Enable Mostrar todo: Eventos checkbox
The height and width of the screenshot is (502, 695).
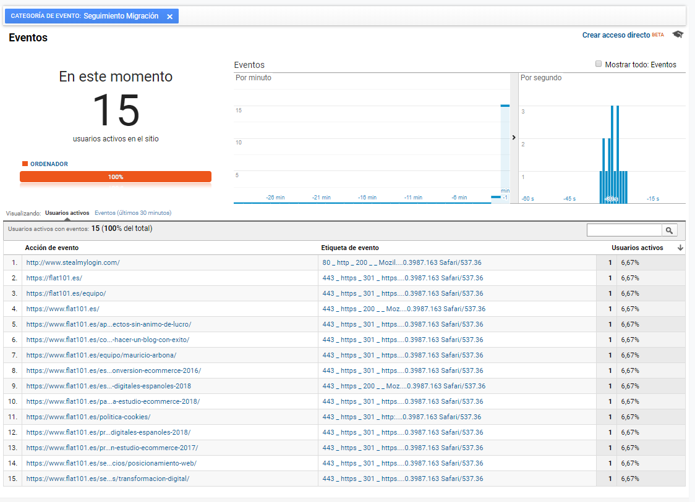tap(598, 64)
